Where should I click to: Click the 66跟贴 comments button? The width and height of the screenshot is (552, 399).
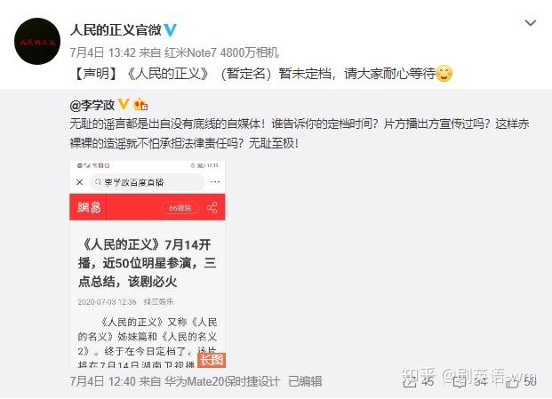pyautogui.click(x=180, y=208)
